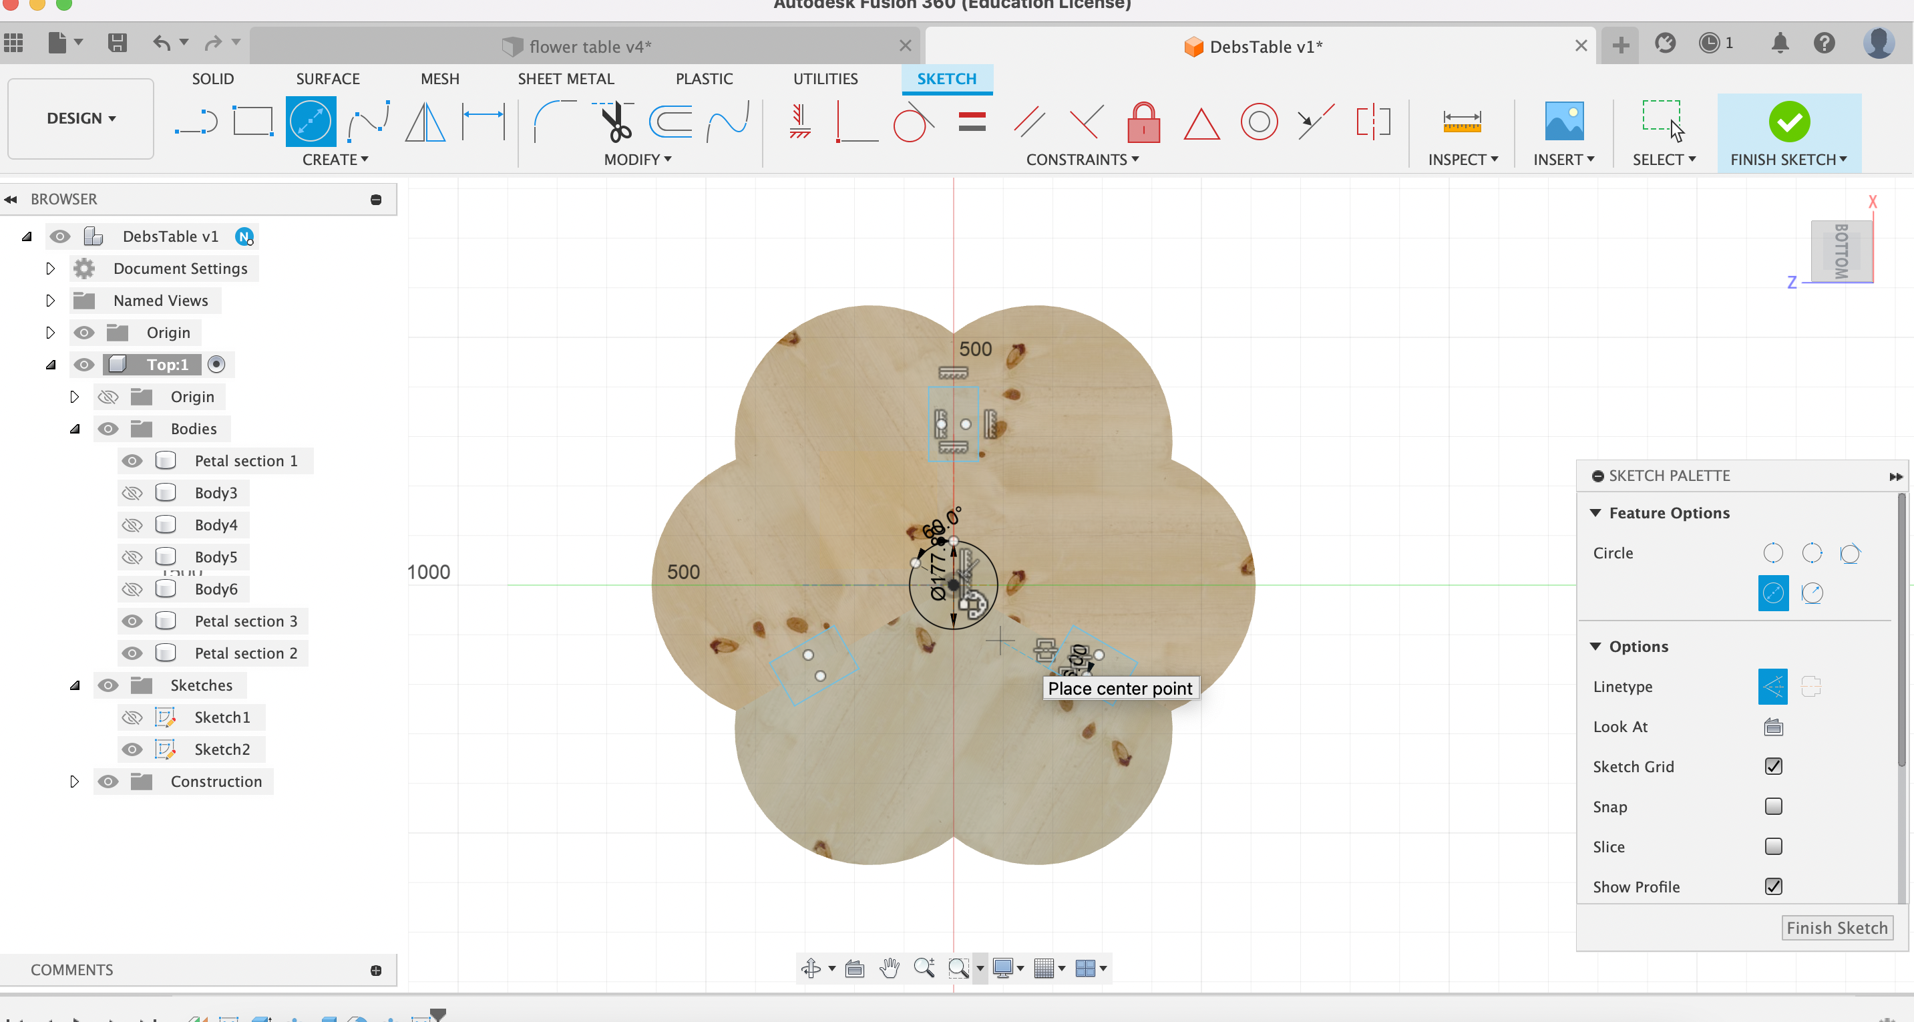
Task: Enable the Snap option in Sketch Palette
Action: tap(1774, 807)
